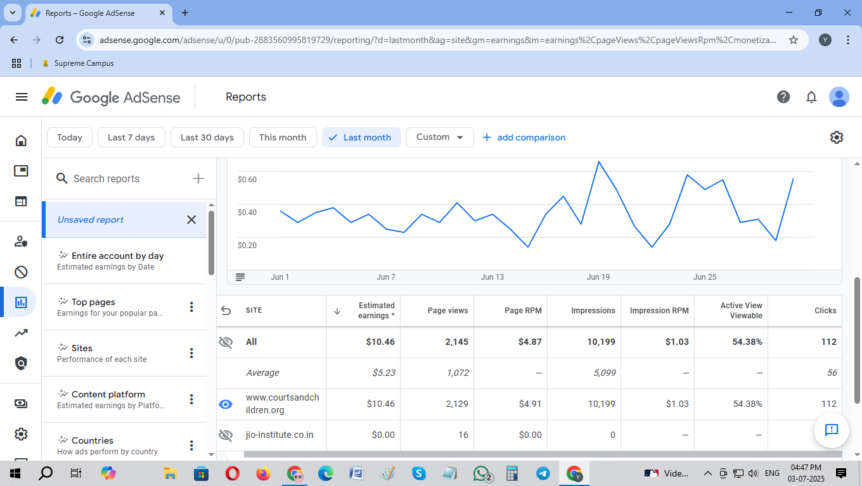Close the Unsaved report
Viewport: 862px width, 486px height.
[x=191, y=220]
